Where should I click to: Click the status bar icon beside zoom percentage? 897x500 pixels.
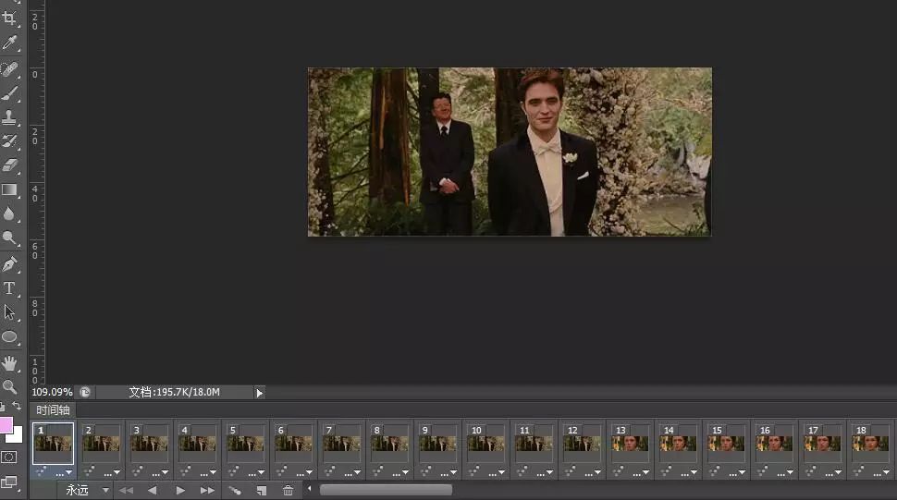tap(85, 392)
